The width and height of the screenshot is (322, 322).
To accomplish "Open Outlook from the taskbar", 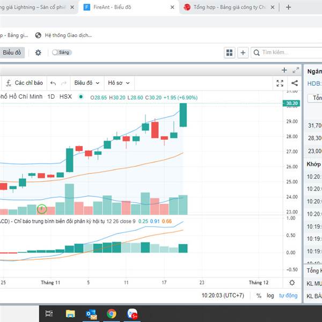I will tap(91, 314).
